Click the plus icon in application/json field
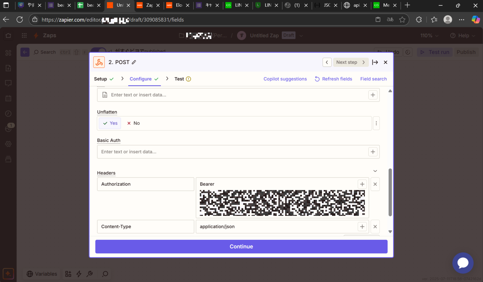483x282 pixels. click(362, 227)
